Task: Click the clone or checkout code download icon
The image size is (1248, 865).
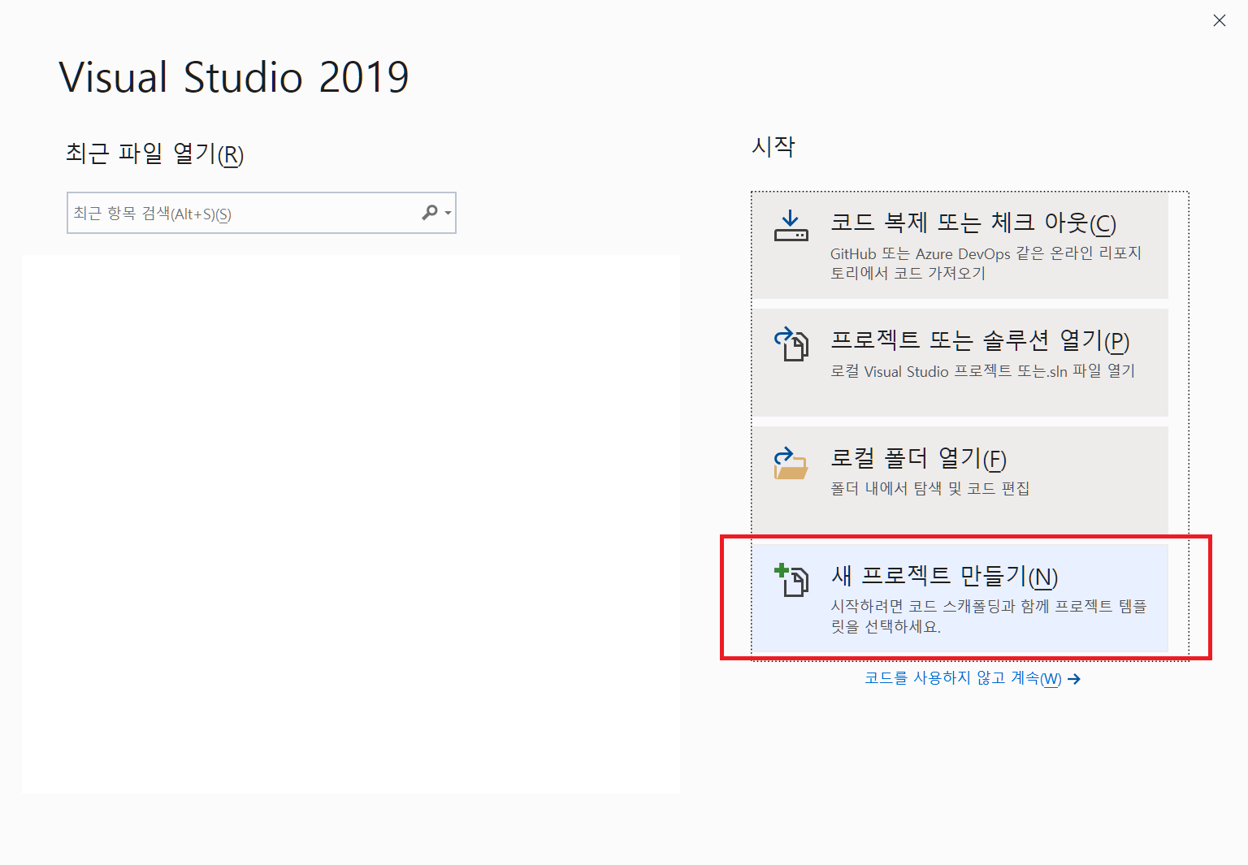Action: click(791, 227)
